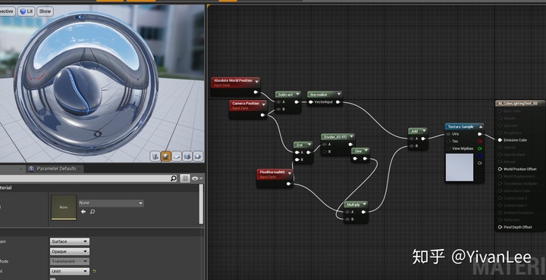Screen dimensions: 546x280
Task: Toggle the Multiply node expand arrow
Action: click(364, 204)
